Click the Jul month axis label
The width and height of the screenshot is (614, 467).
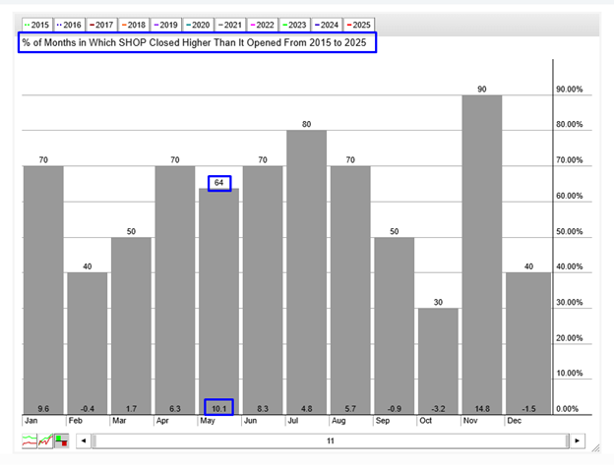293,421
